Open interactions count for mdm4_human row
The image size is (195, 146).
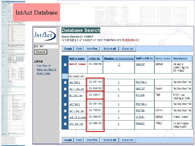[x=119, y=117]
